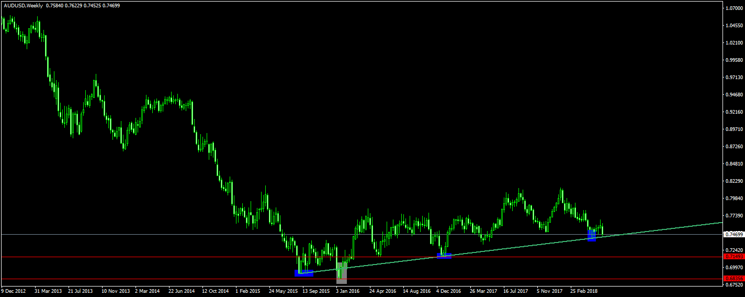Click the current price label 0.74699
Viewport: 745px width, 297px height.
tap(733, 234)
